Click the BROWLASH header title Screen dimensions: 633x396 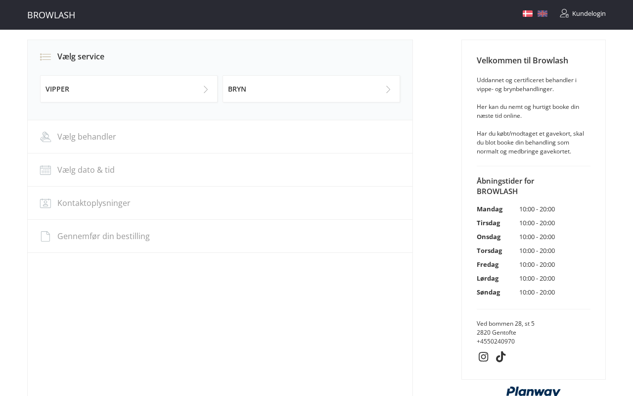(51, 15)
